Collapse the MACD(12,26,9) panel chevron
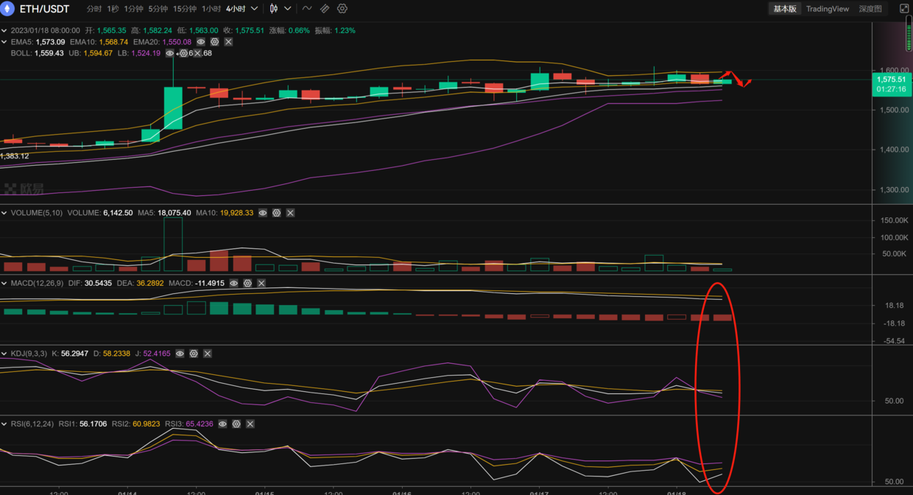 (x=4, y=283)
